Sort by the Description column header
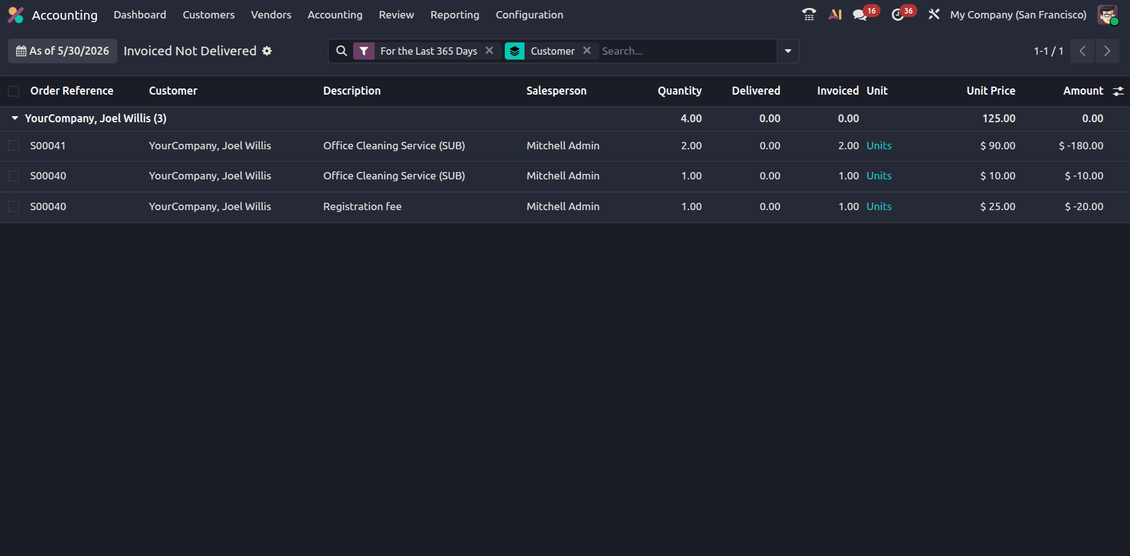Viewport: 1130px width, 556px height. coord(352,91)
